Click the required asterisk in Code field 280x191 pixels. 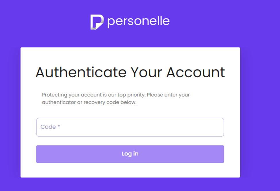59,127
